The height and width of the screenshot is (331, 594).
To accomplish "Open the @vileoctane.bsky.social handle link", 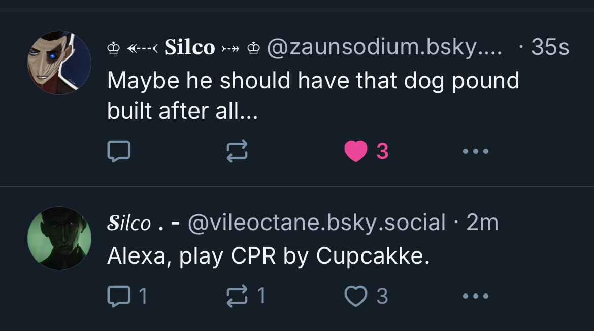I will (x=316, y=223).
